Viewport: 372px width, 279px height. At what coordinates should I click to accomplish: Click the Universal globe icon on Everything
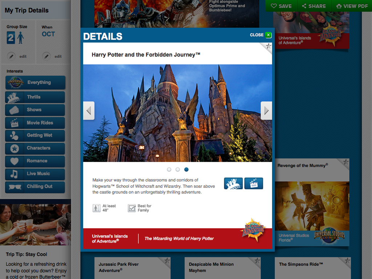15,82
